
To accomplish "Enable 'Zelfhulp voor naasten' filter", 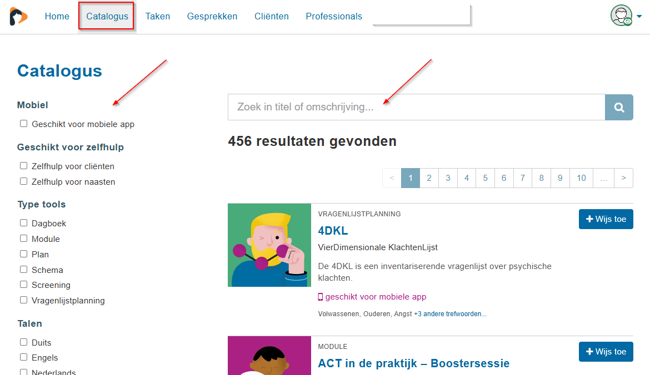I will [x=24, y=181].
